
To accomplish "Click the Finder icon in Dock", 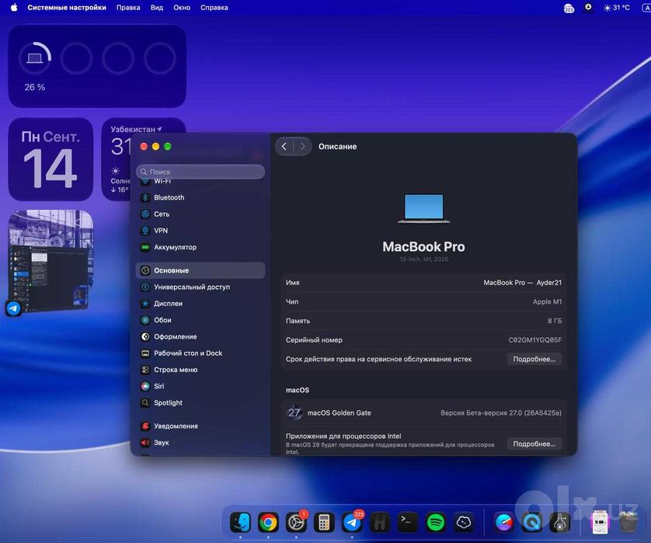I will coord(240,522).
